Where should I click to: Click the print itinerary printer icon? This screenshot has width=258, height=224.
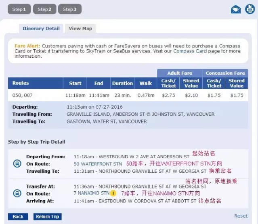pyautogui.click(x=250, y=9)
